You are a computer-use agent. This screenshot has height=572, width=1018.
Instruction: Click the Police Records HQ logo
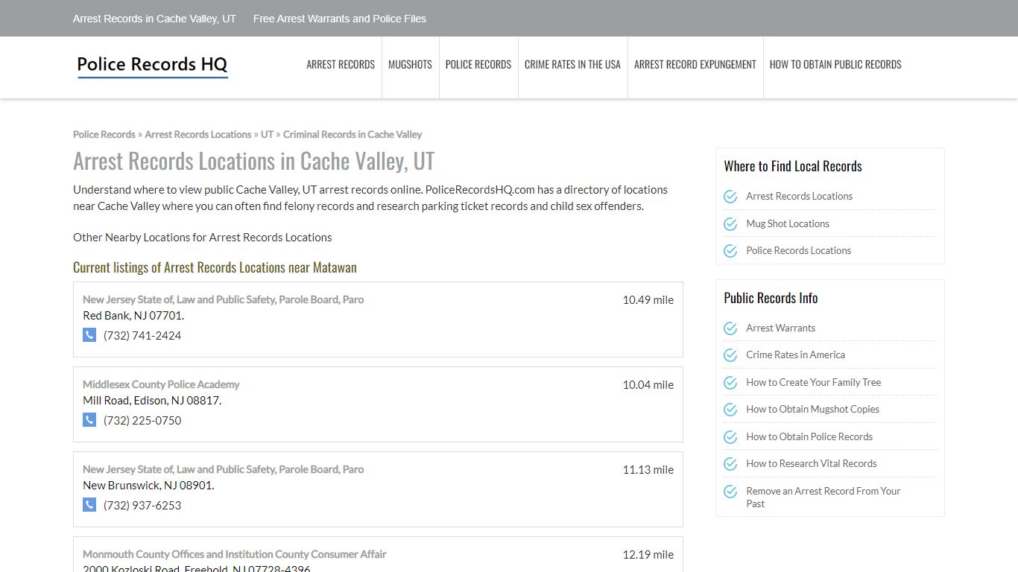(152, 66)
